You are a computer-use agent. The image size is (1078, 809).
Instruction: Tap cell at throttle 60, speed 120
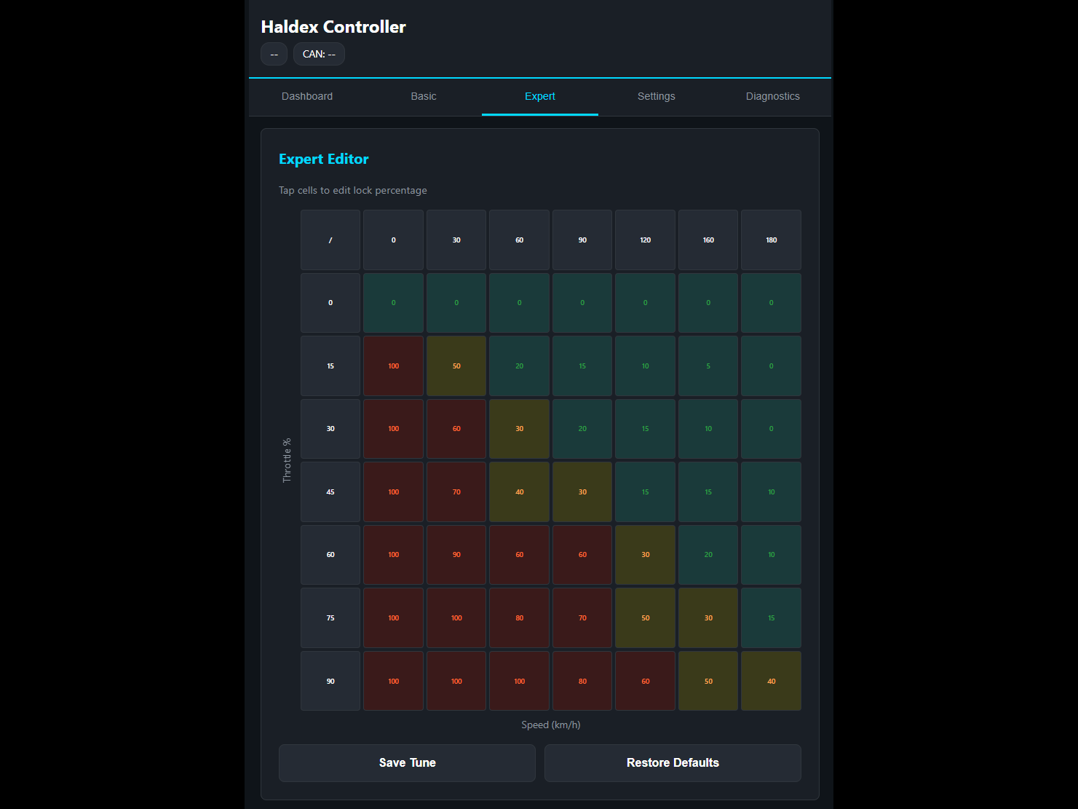[645, 555]
